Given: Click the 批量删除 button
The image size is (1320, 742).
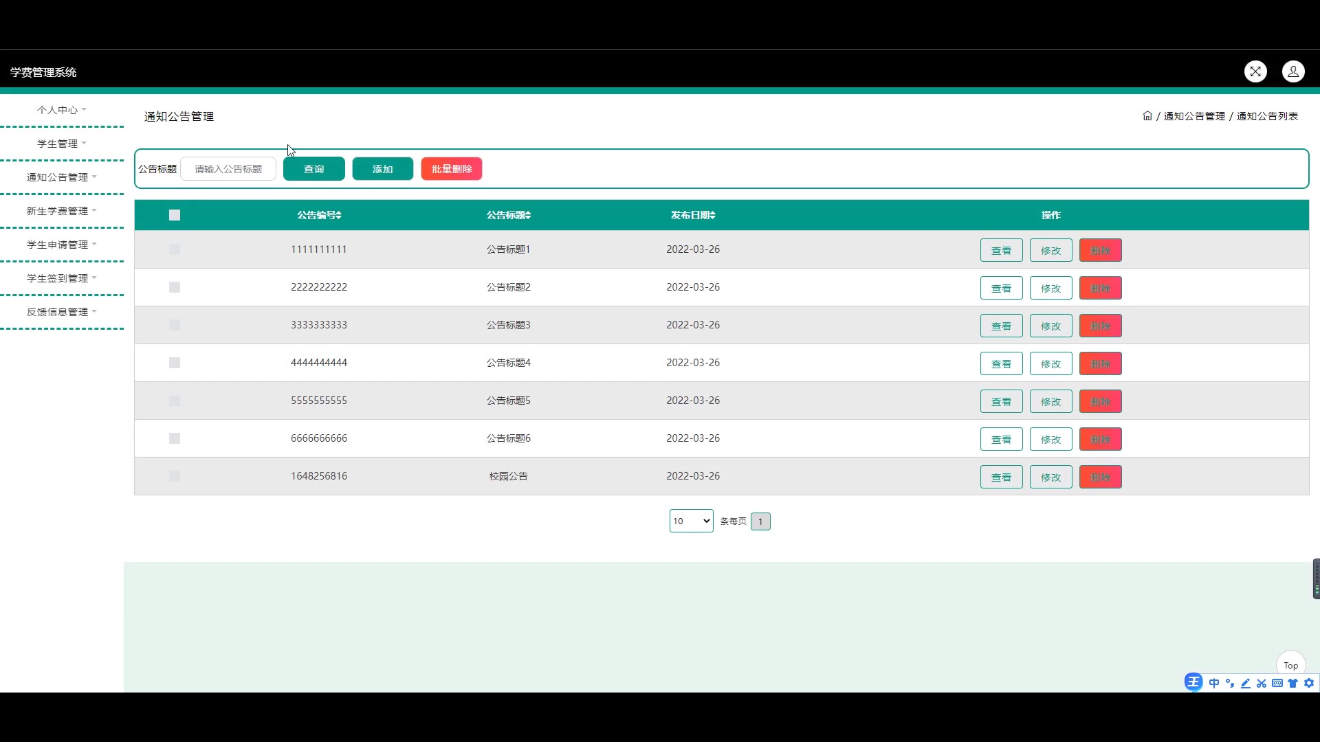Looking at the screenshot, I should (x=452, y=169).
